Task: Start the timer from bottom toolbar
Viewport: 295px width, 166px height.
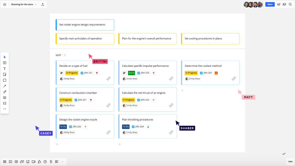Action: [x=45, y=162]
